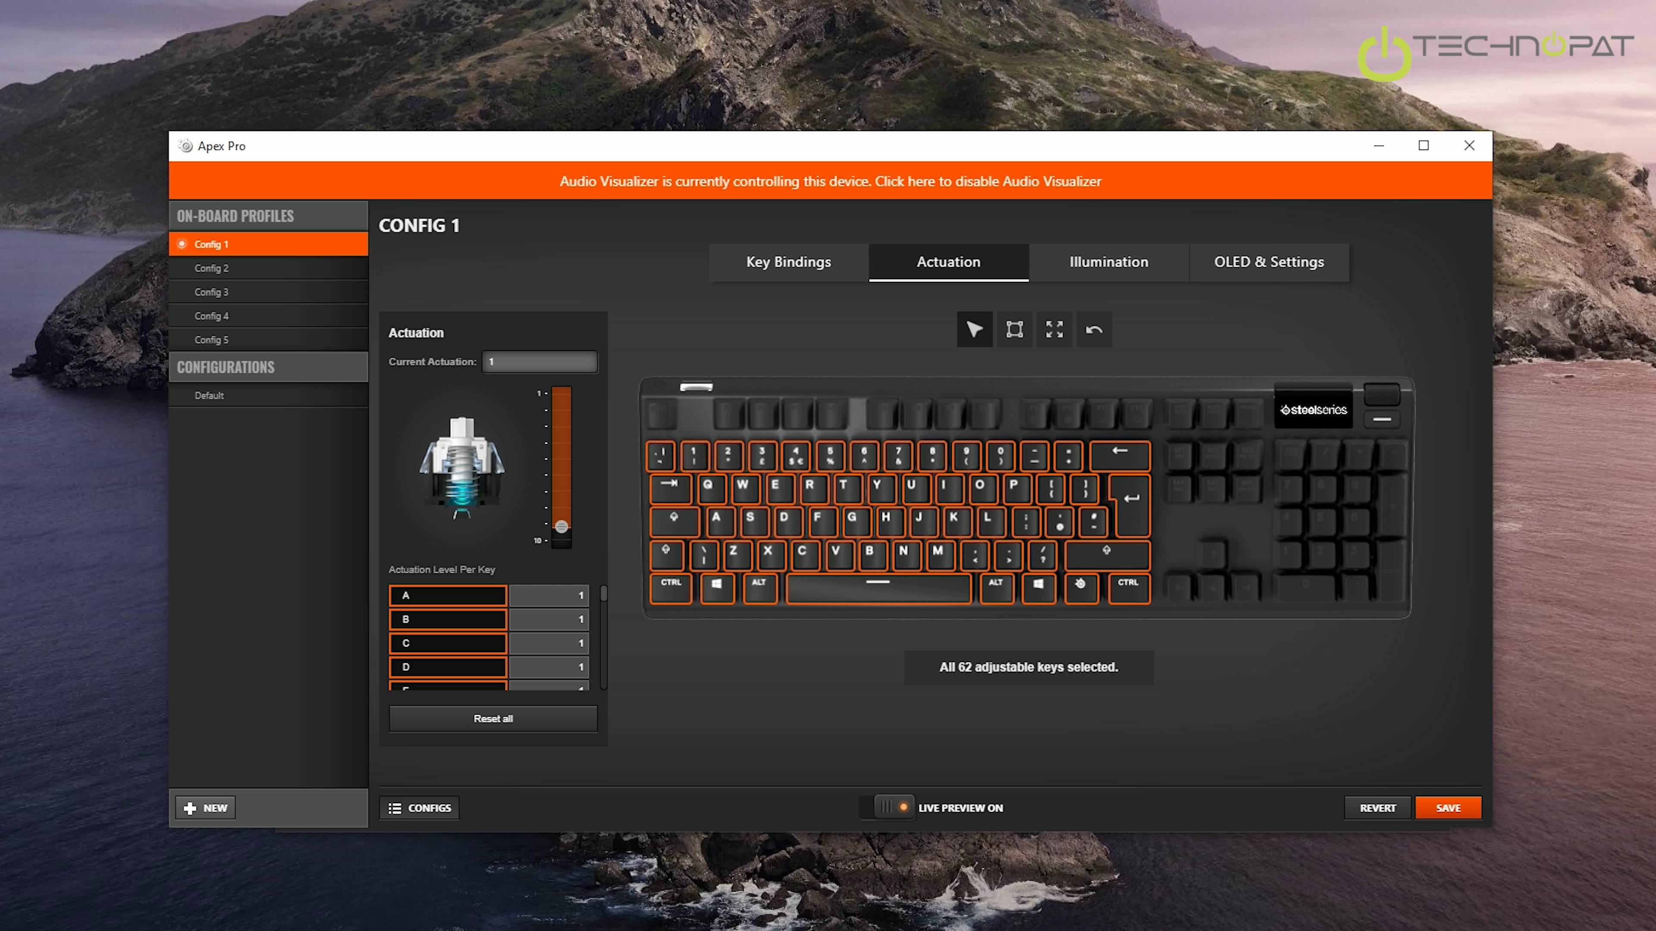Image resolution: width=1656 pixels, height=931 pixels.
Task: Click the actuation level slider handle
Action: click(x=561, y=527)
